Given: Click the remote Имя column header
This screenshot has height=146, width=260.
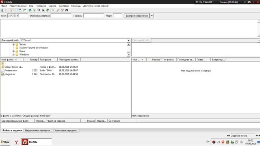Looking at the screenshot, I should click(x=139, y=60).
